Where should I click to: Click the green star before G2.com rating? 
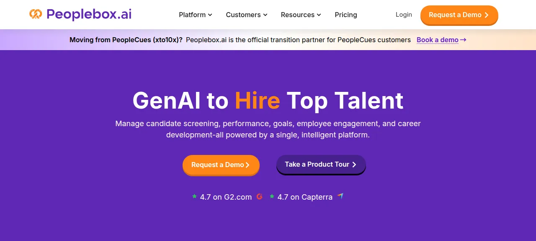(x=194, y=196)
